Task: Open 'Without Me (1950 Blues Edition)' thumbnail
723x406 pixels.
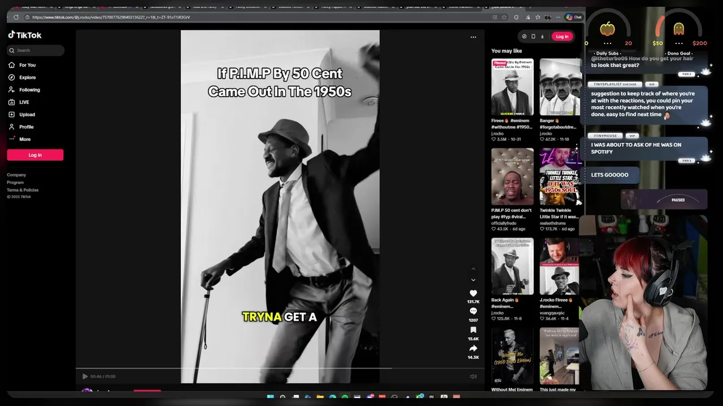Action: pyautogui.click(x=512, y=356)
